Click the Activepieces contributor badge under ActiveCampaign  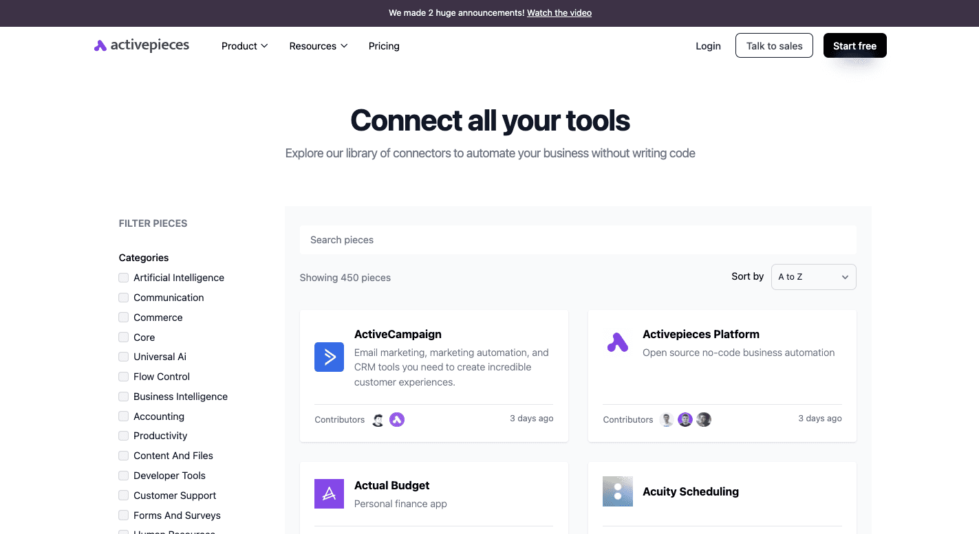pos(397,420)
